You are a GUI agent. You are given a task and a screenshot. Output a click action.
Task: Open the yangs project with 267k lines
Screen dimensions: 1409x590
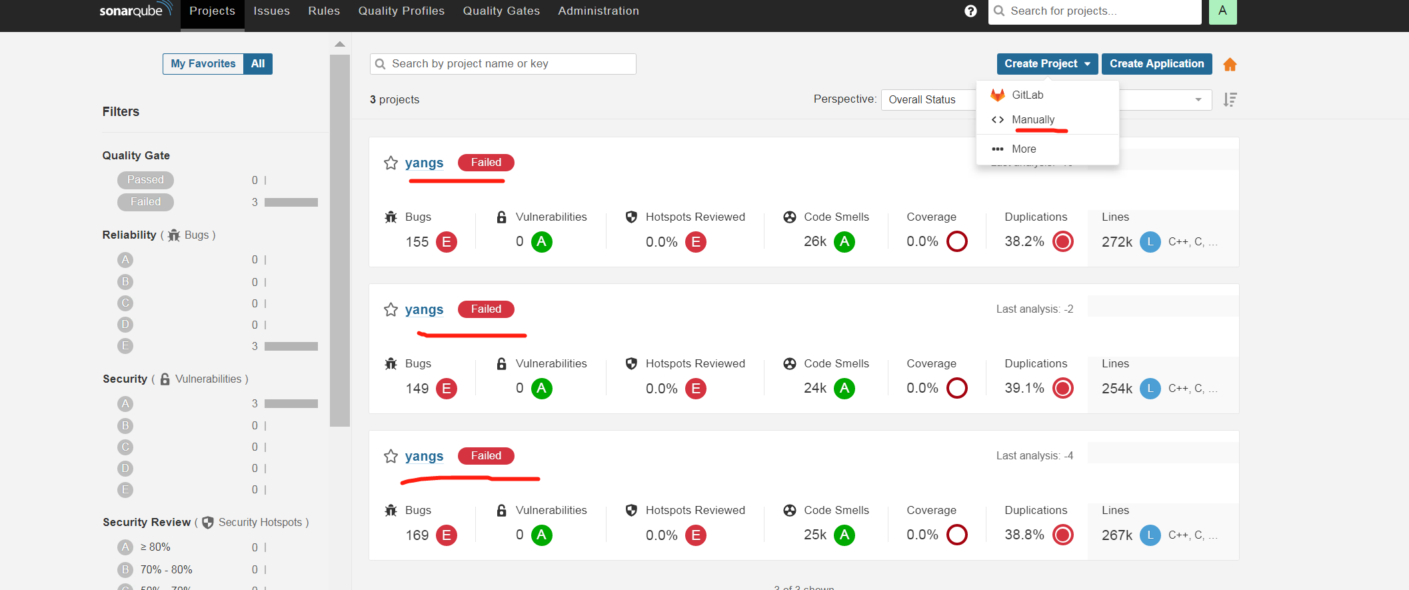click(424, 456)
